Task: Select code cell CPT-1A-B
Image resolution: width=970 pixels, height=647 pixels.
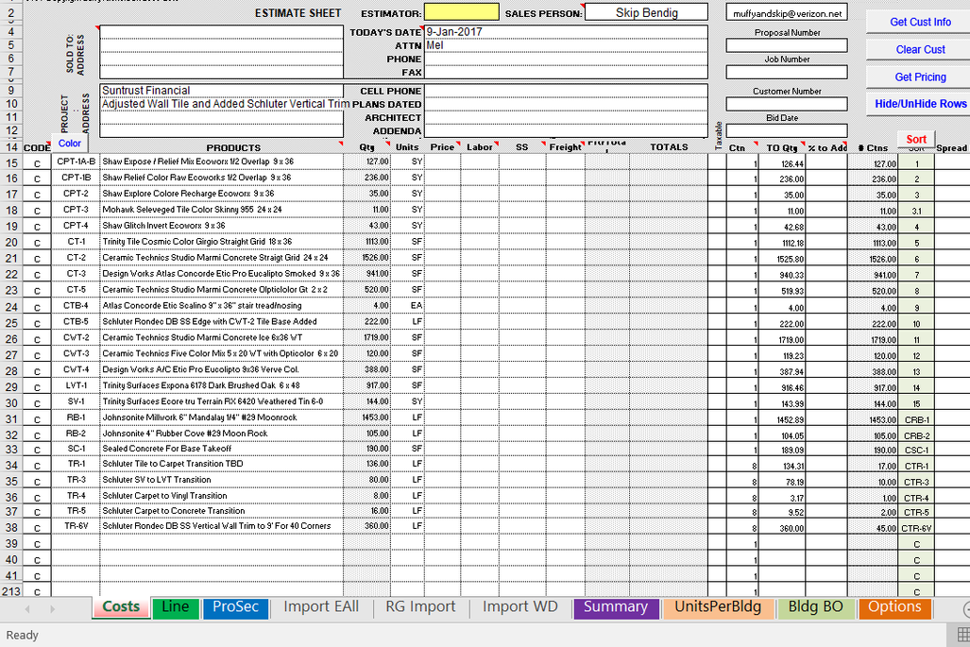Action: coord(76,162)
